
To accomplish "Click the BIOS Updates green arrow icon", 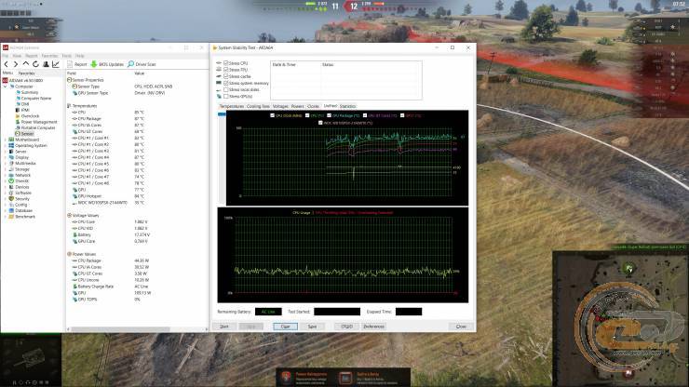I will tap(94, 64).
